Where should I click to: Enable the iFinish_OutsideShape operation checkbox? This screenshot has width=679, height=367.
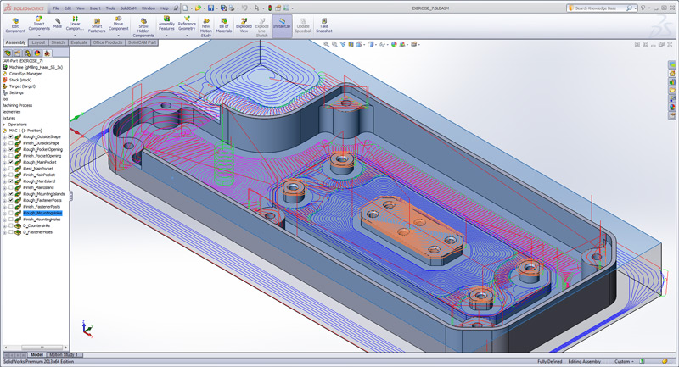[x=11, y=143]
